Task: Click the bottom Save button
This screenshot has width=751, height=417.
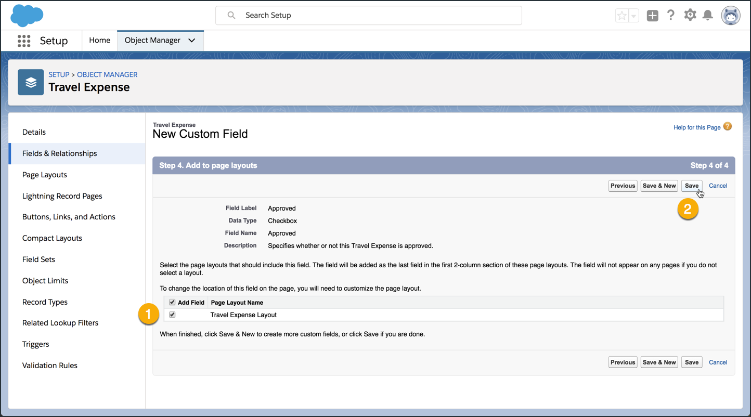Action: tap(692, 362)
